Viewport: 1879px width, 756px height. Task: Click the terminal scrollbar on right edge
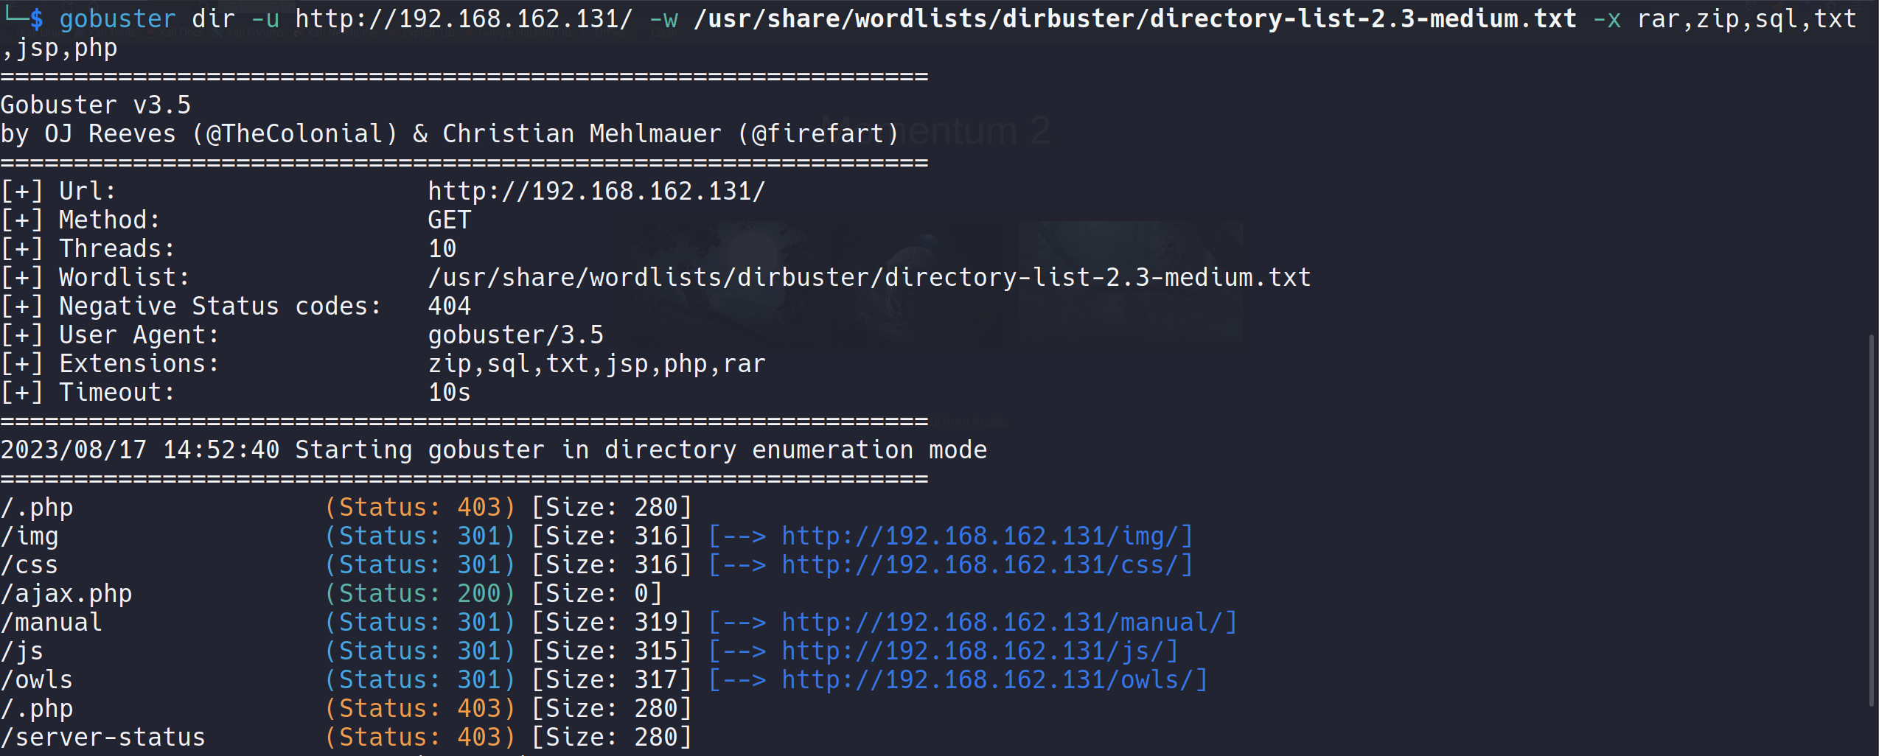[1871, 516]
